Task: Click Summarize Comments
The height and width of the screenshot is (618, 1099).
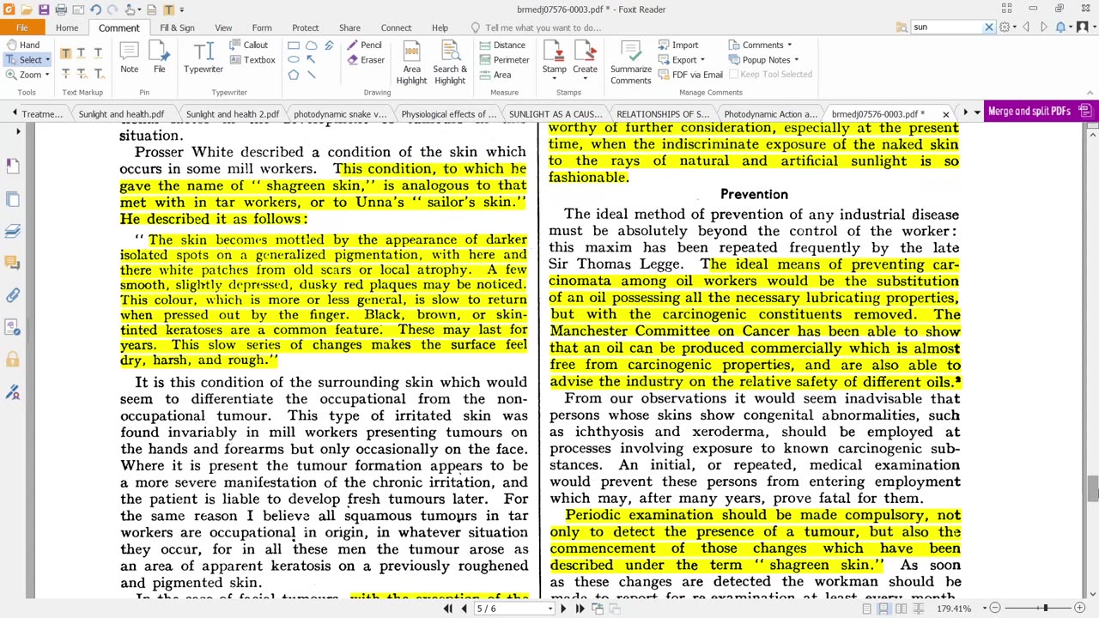Action: click(631, 63)
